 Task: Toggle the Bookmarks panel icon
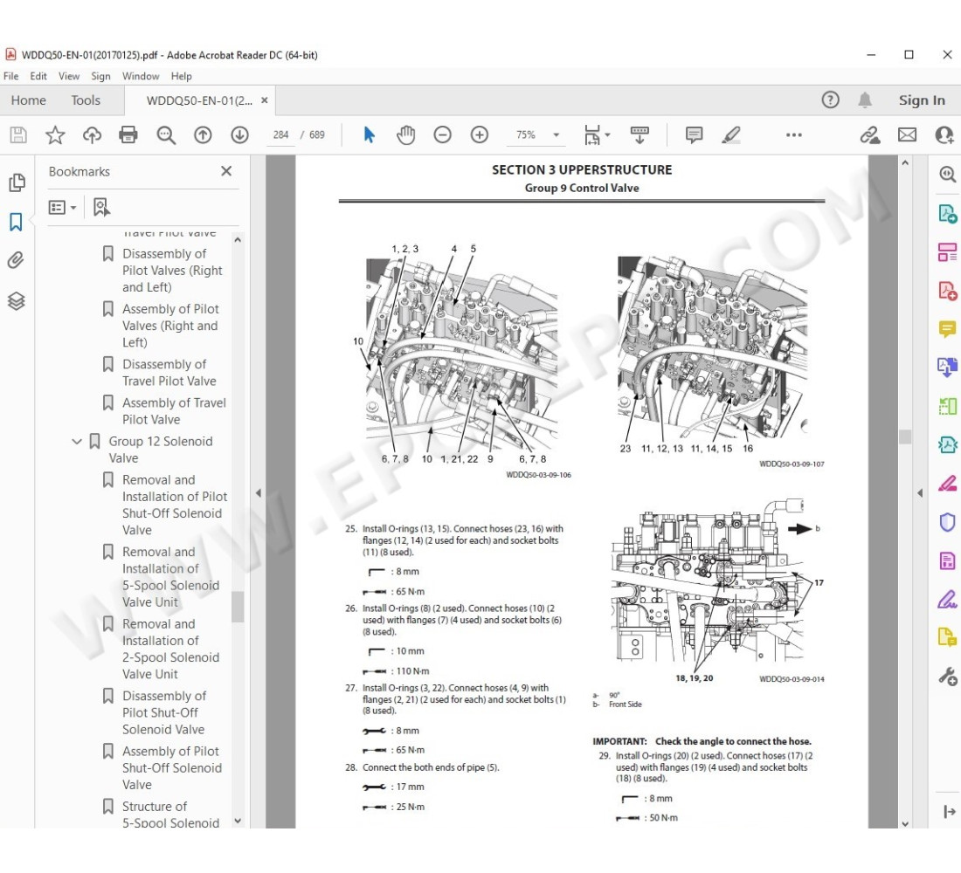click(x=16, y=222)
